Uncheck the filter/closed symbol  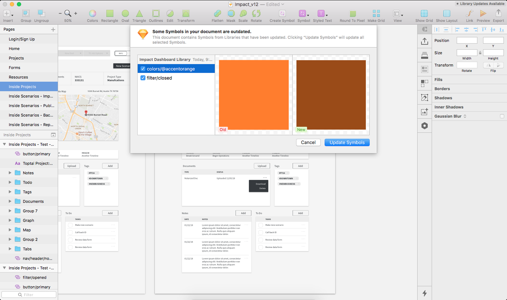pyautogui.click(x=143, y=78)
